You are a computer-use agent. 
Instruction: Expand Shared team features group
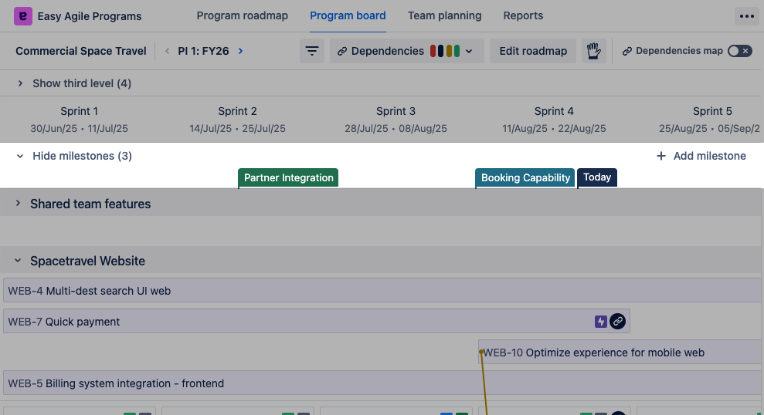pyautogui.click(x=18, y=204)
